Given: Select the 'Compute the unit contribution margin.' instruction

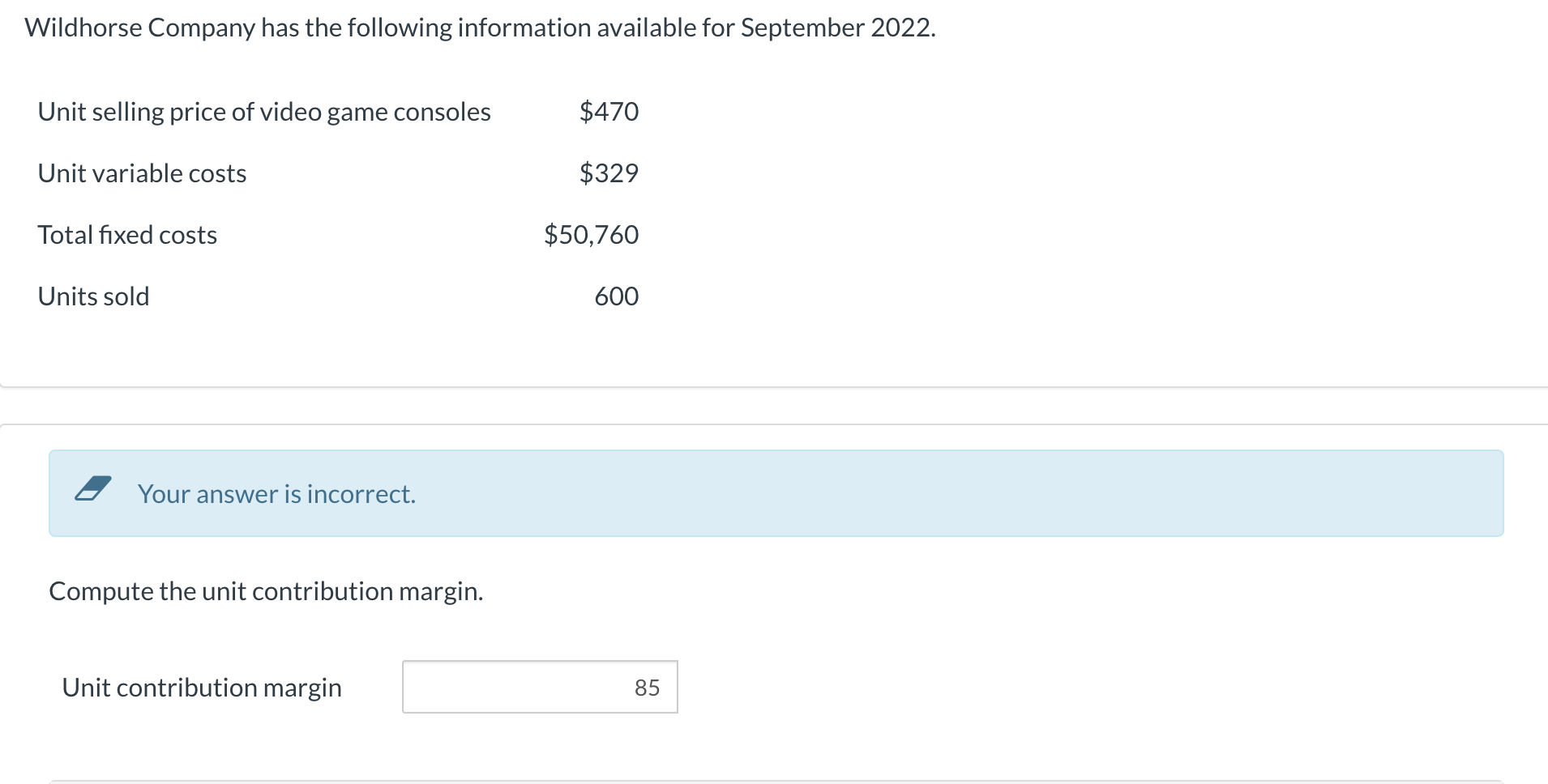Looking at the screenshot, I should [266, 591].
